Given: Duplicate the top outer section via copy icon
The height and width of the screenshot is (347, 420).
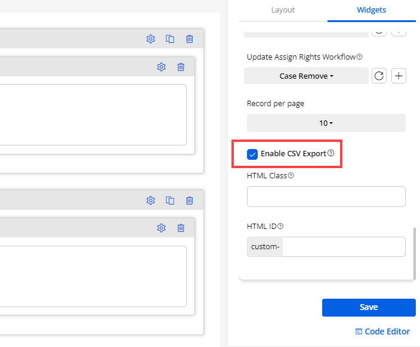Looking at the screenshot, I should click(170, 39).
